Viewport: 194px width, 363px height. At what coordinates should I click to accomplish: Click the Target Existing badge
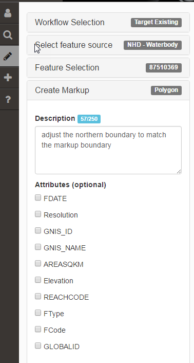pos(156,23)
